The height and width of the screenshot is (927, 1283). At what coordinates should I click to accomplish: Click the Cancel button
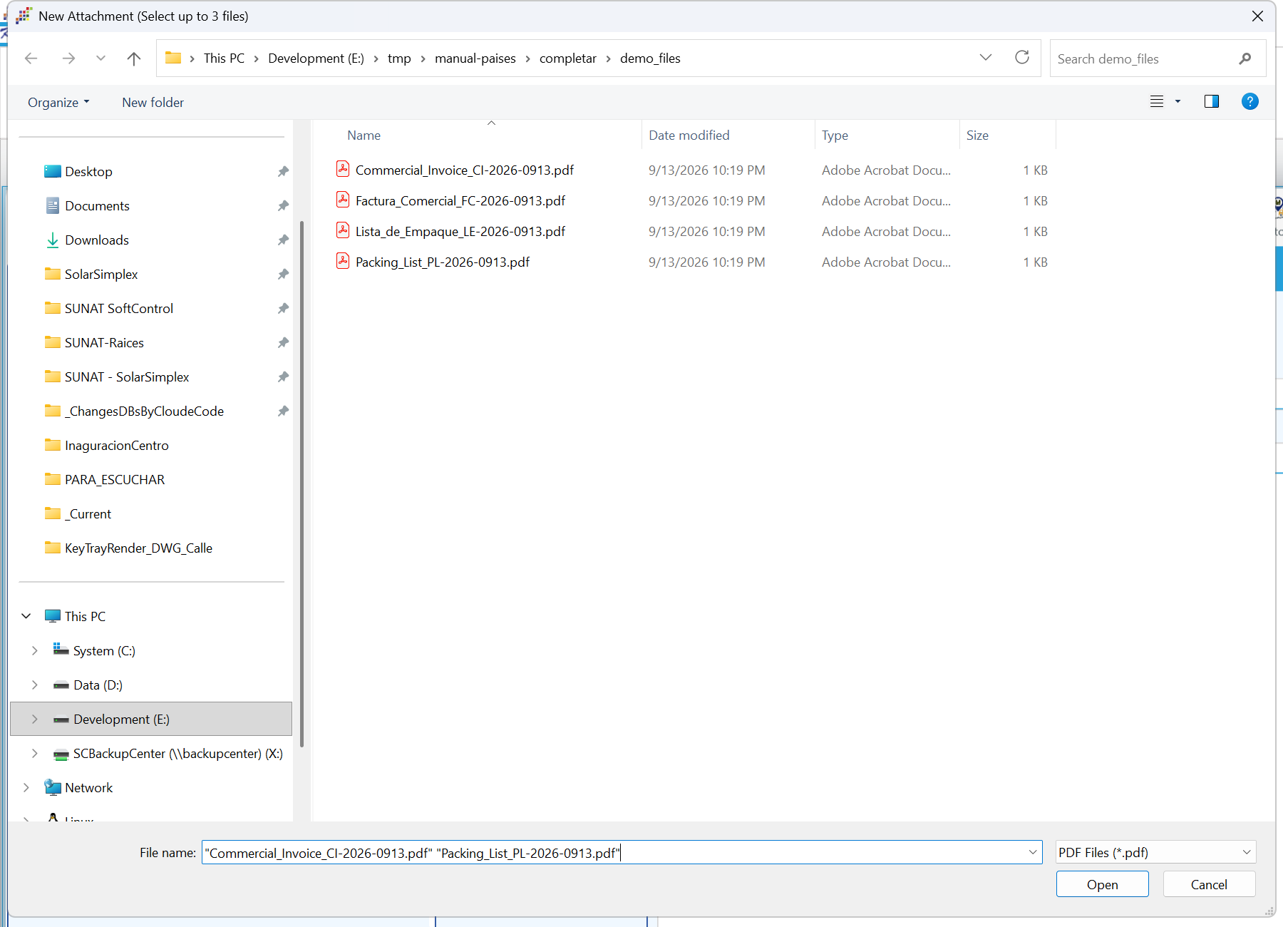coord(1209,884)
